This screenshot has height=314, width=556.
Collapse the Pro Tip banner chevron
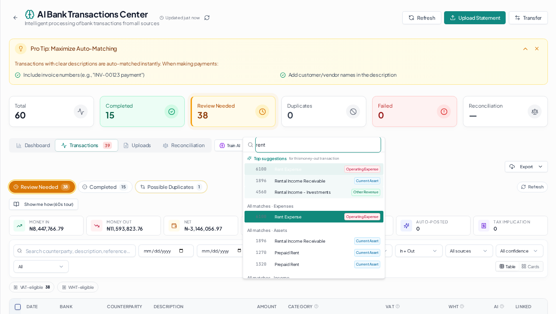(525, 48)
